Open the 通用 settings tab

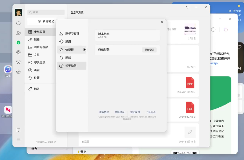(x=72, y=42)
